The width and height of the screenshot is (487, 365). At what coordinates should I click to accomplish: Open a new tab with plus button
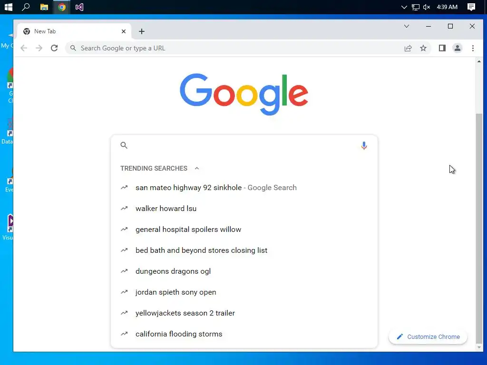point(142,31)
